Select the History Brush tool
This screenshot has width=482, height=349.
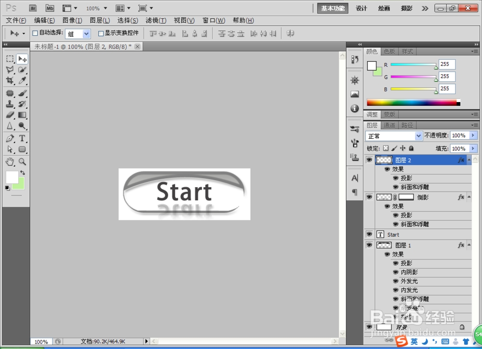tap(22, 104)
